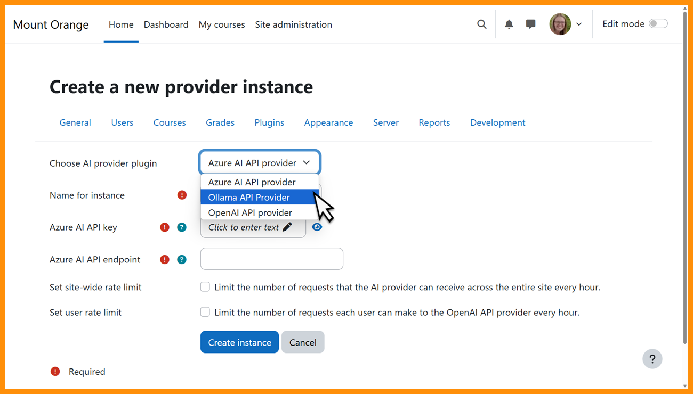Image resolution: width=693 pixels, height=394 pixels.
Task: Open the help tooltip beside Azure AI API key
Action: 182,227
